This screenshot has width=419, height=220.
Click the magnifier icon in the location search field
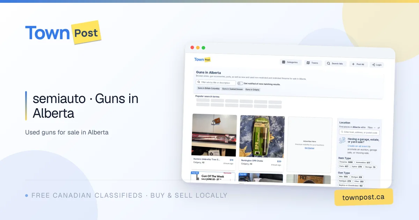(342, 132)
